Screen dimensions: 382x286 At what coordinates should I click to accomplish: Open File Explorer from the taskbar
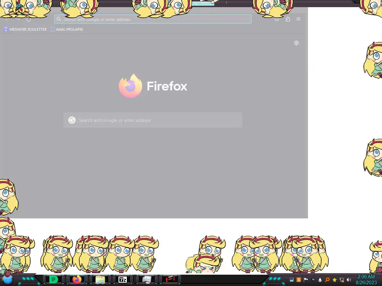[x=100, y=280]
